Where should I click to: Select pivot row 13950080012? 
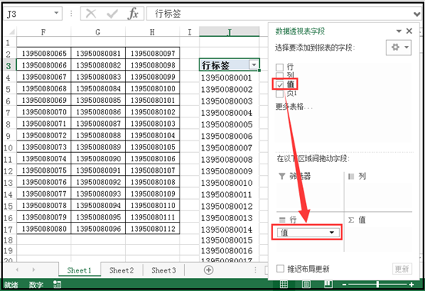[229, 207]
